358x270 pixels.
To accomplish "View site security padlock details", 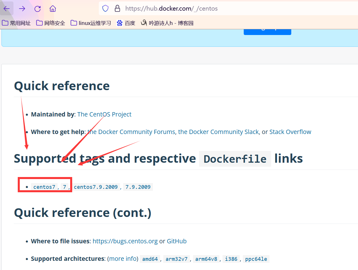I will (117, 9).
